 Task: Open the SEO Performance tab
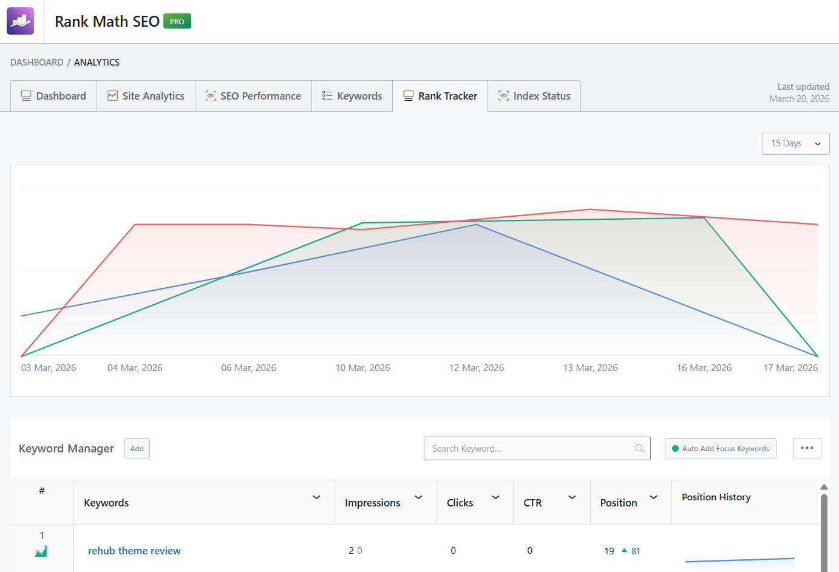point(254,96)
